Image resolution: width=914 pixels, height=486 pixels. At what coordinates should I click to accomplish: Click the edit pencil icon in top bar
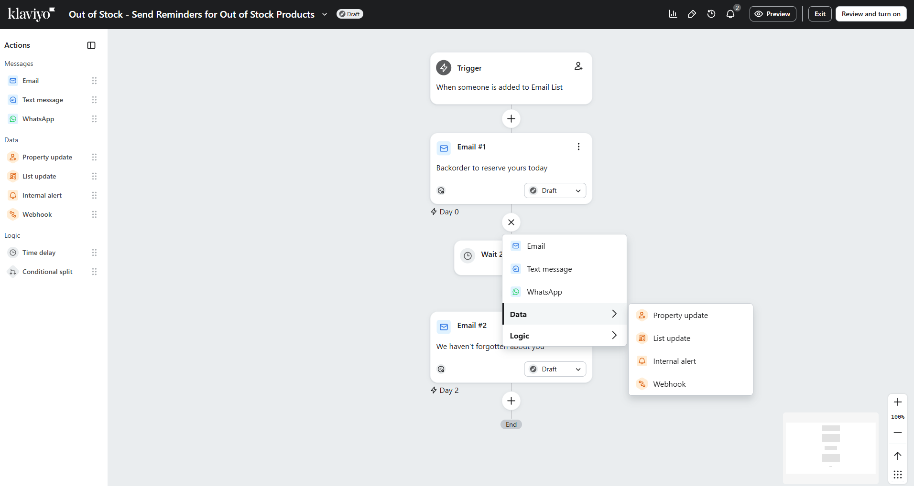692,14
